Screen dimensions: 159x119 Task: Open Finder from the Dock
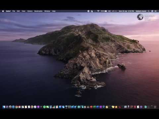pyautogui.click(x=4, y=107)
